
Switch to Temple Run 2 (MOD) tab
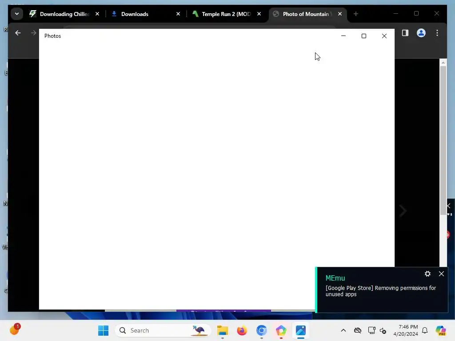[226, 14]
